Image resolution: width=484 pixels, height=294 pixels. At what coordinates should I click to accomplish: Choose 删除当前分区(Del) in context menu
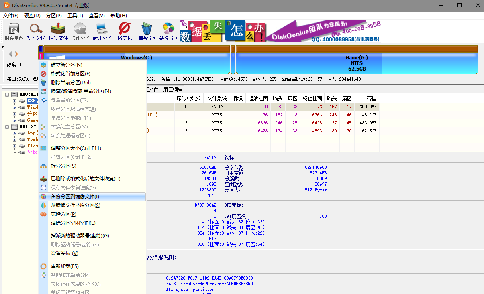[x=92, y=83]
